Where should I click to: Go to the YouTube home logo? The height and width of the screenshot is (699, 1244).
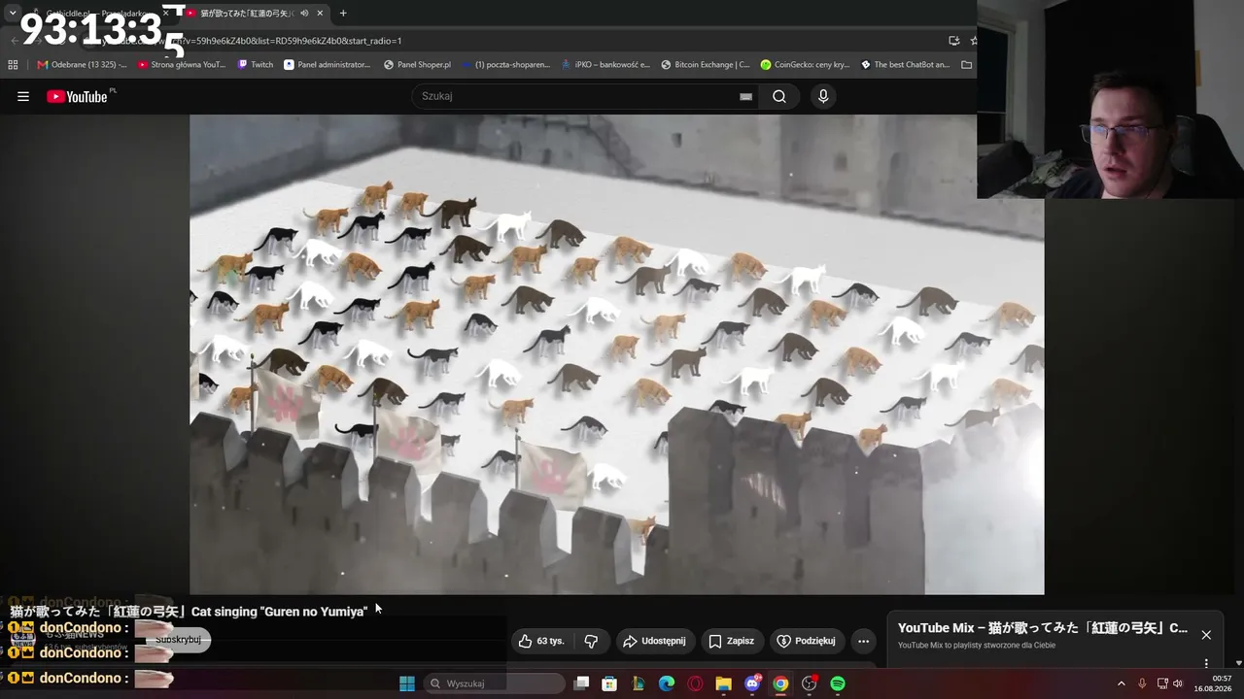pyautogui.click(x=78, y=96)
